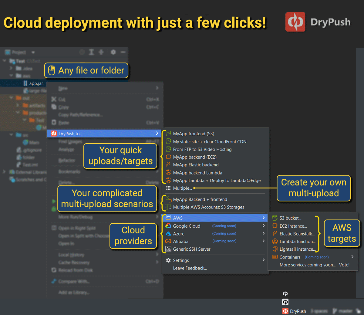Expand the Azure submenu arrow

click(x=264, y=233)
